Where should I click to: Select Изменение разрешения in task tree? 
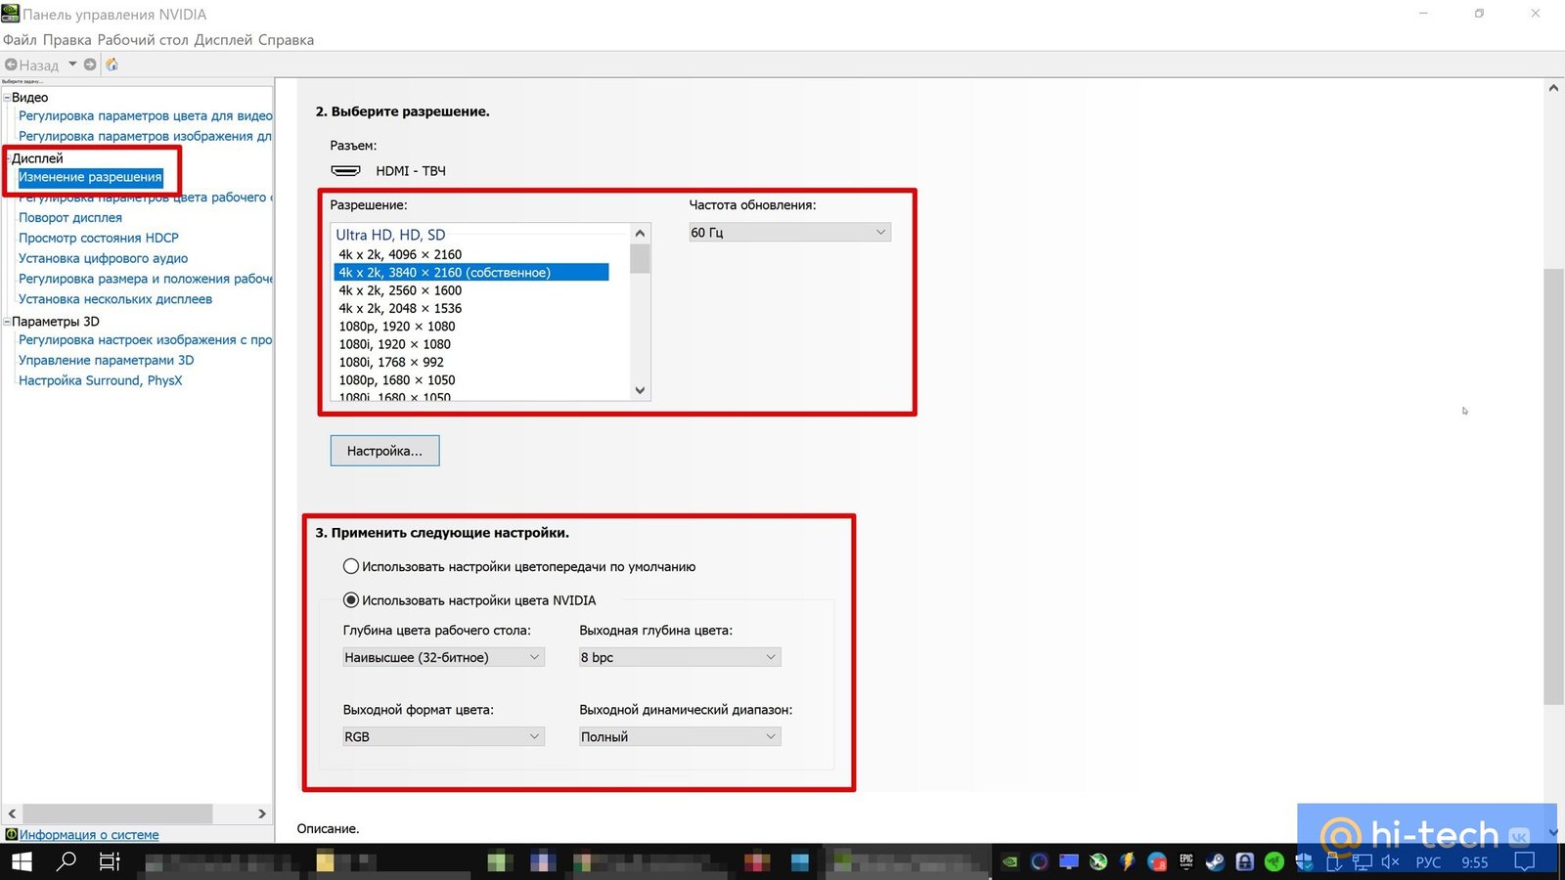(90, 177)
